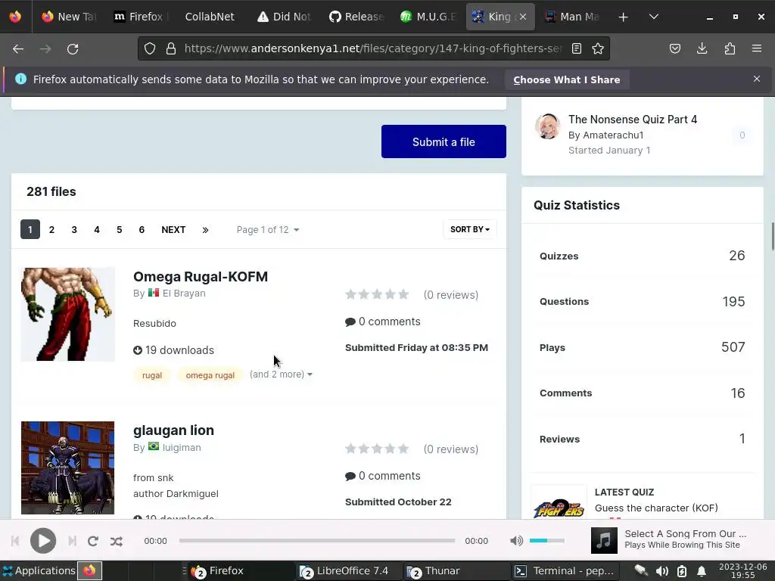Open a new tab with plus icon

624,17
